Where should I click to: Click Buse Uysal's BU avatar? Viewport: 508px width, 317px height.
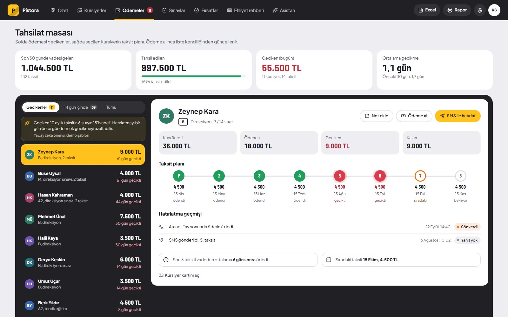pyautogui.click(x=30, y=176)
